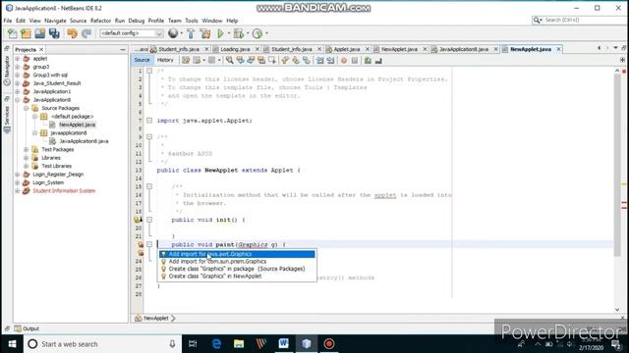The height and width of the screenshot is (353, 629).
Task: Select Create class Graphics in NewApplet
Action: click(x=237, y=277)
